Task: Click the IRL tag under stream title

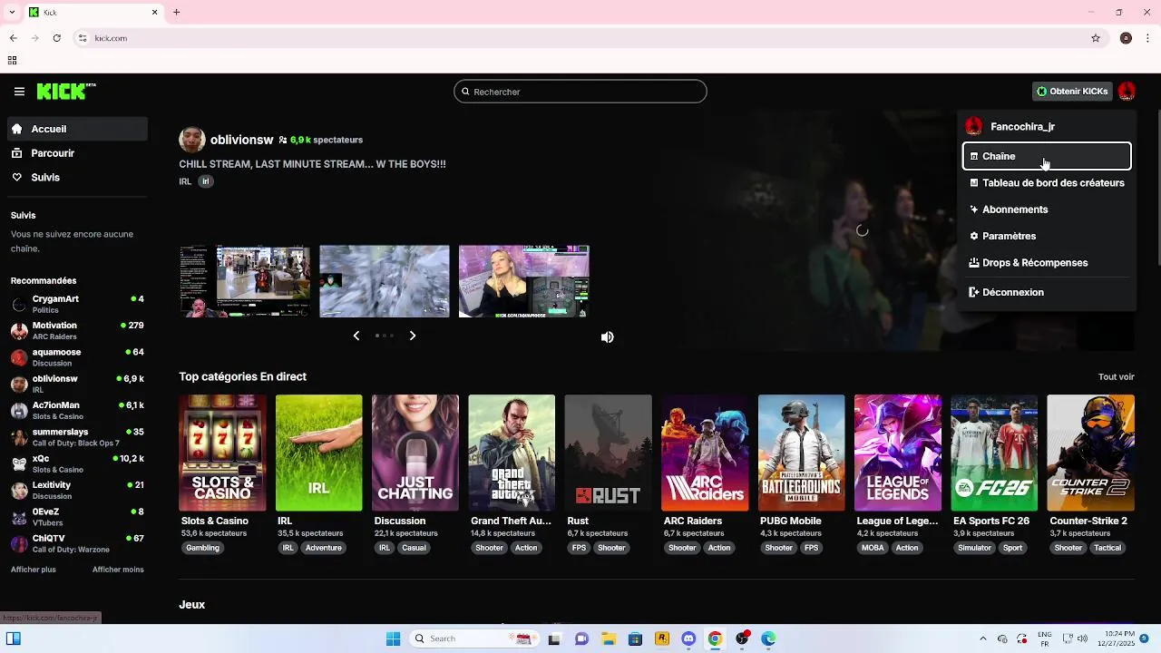Action: click(206, 181)
